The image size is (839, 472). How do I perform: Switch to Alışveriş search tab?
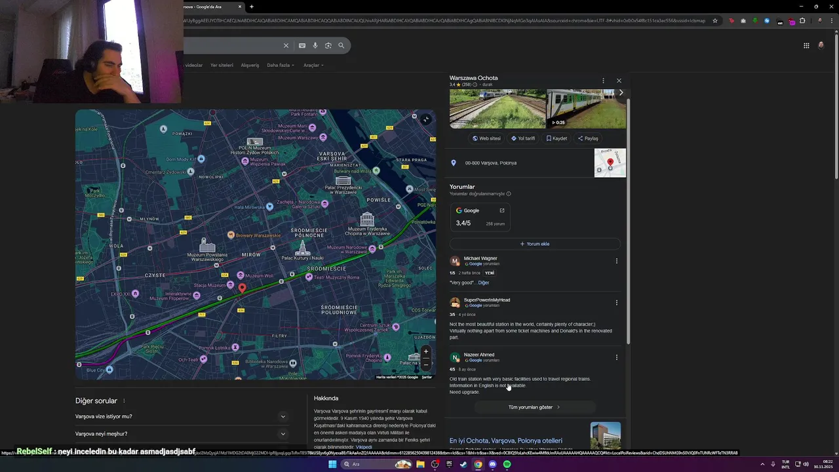[250, 65]
